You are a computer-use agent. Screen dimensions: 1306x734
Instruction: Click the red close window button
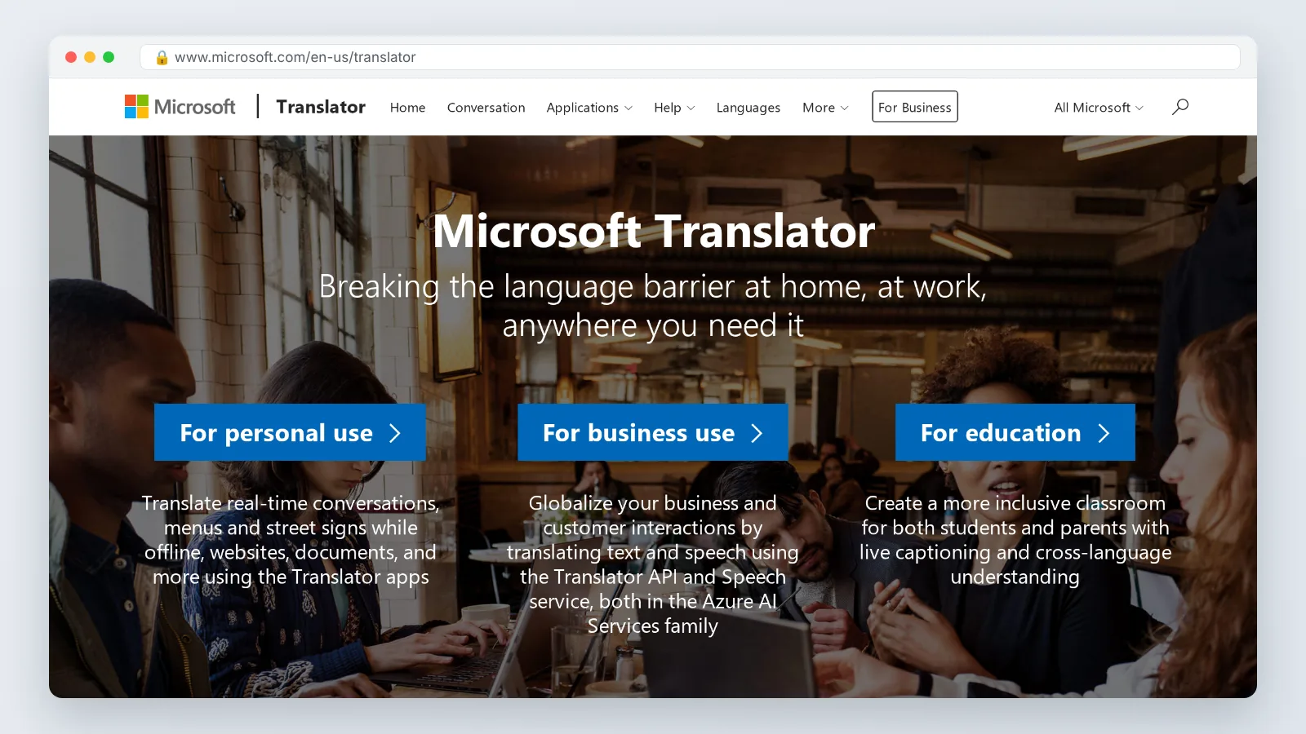coord(71,57)
